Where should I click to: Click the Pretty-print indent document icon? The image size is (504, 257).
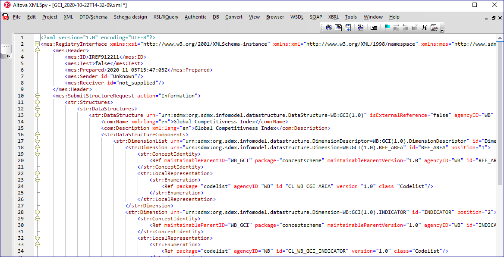pyautogui.click(x=338, y=28)
